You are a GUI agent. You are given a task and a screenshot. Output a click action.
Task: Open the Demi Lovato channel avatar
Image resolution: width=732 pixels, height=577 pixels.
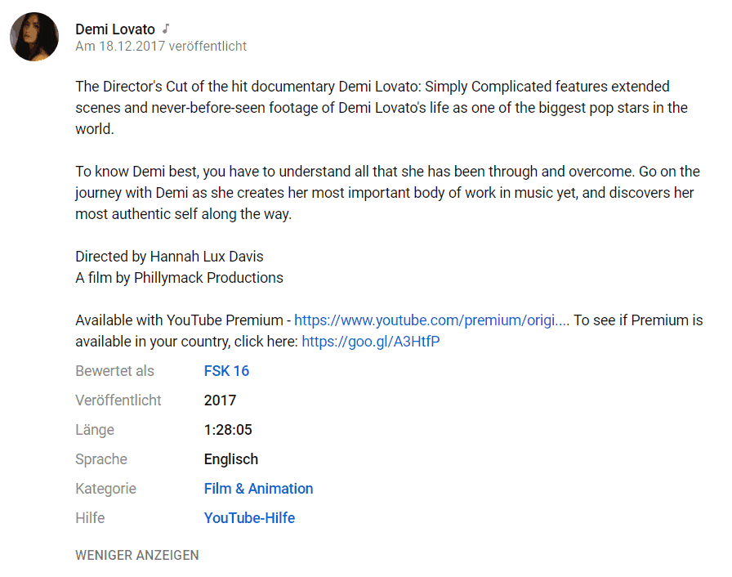[x=34, y=37]
